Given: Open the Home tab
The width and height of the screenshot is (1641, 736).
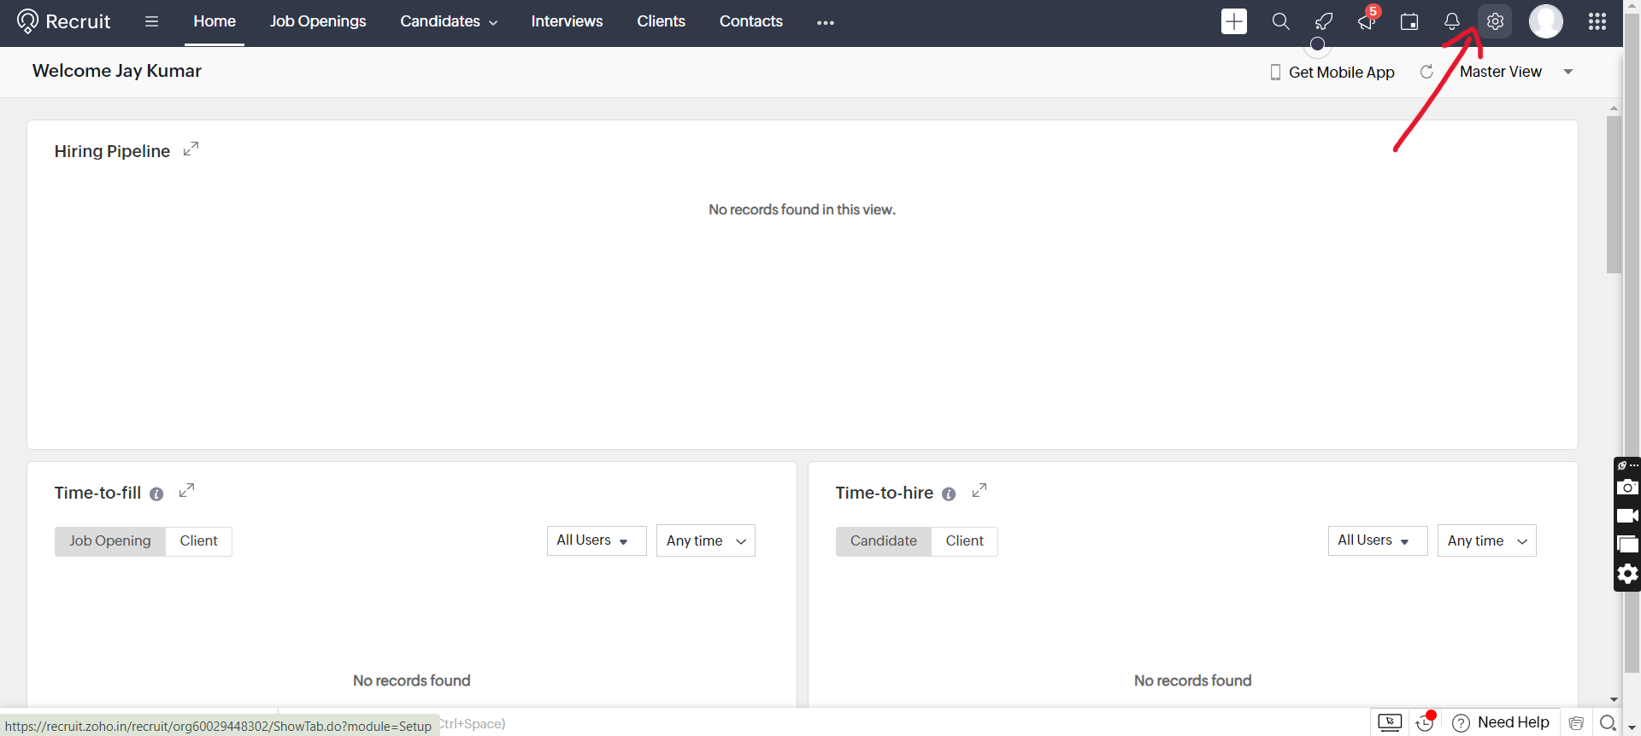Looking at the screenshot, I should click(x=215, y=21).
